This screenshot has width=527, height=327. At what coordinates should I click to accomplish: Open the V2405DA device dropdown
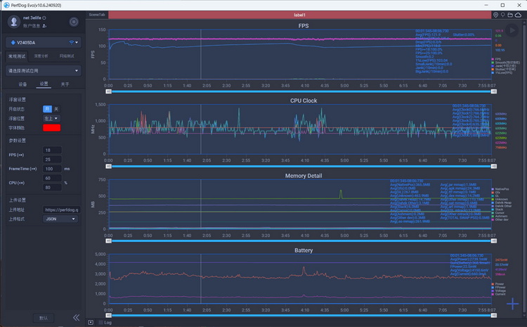click(44, 42)
